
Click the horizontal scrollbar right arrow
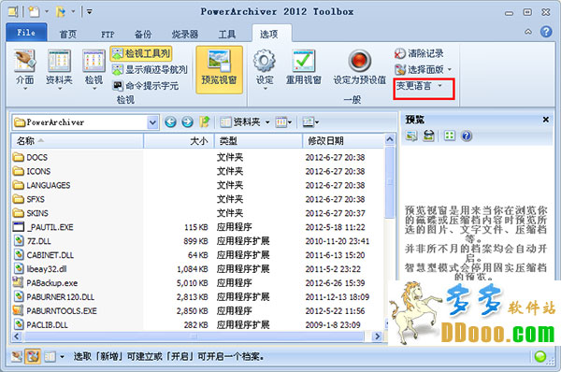377,336
